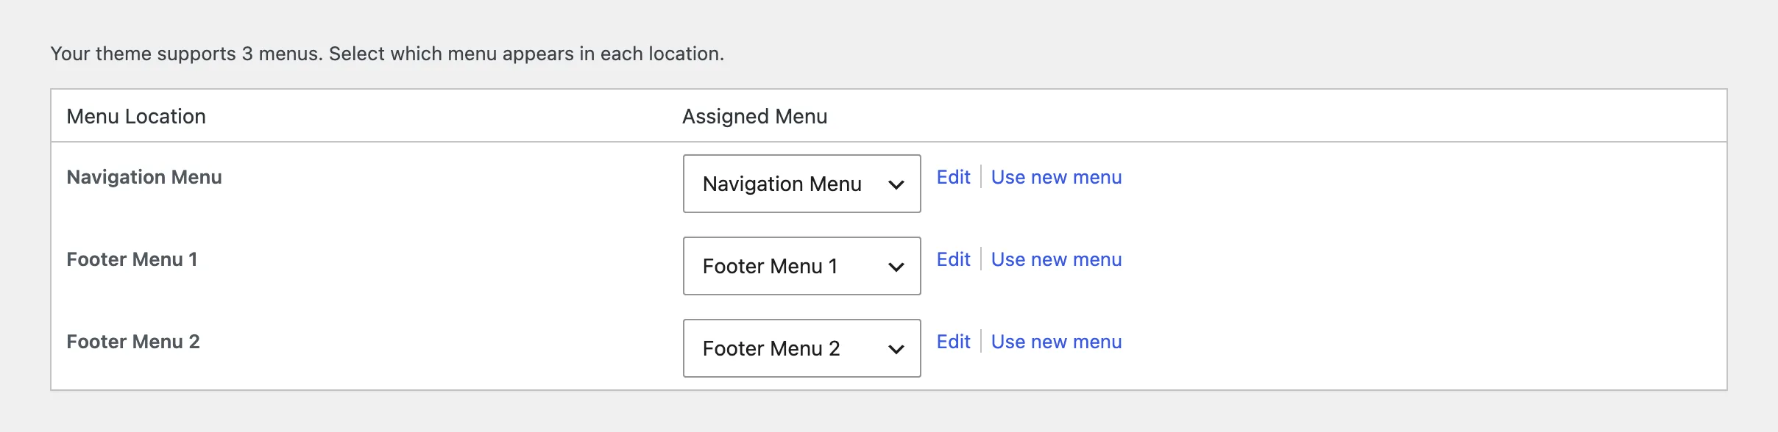This screenshot has width=1778, height=432.
Task: Choose Use new menu for Navigation Menu
Action: point(1056,177)
